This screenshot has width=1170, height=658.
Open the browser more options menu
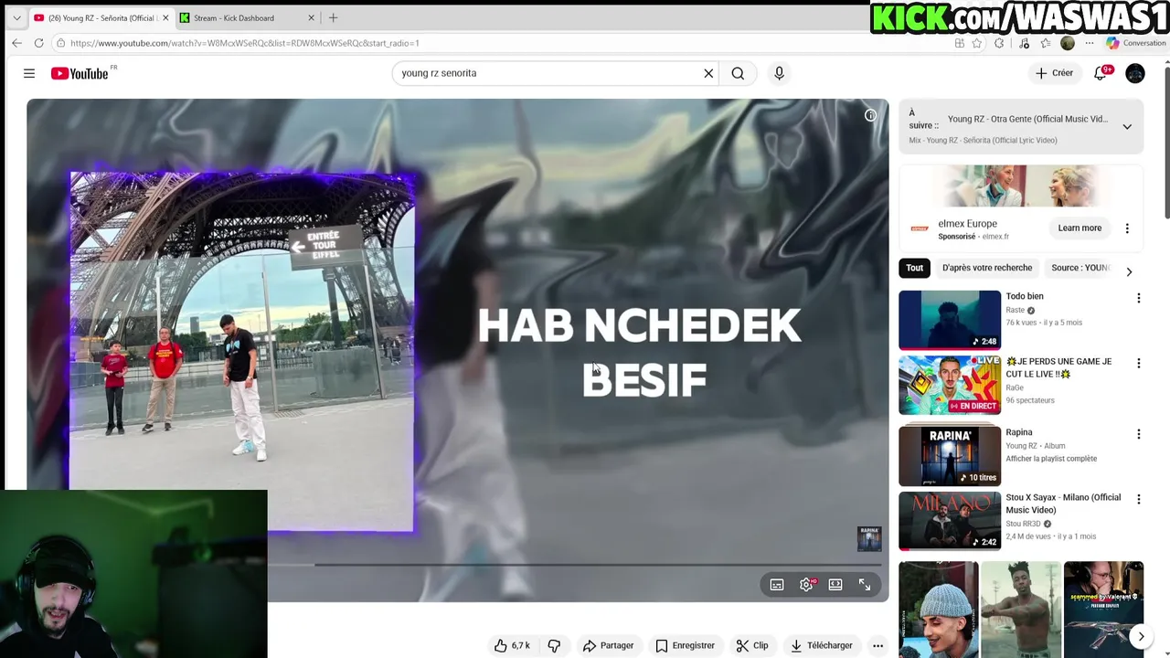tap(1090, 43)
